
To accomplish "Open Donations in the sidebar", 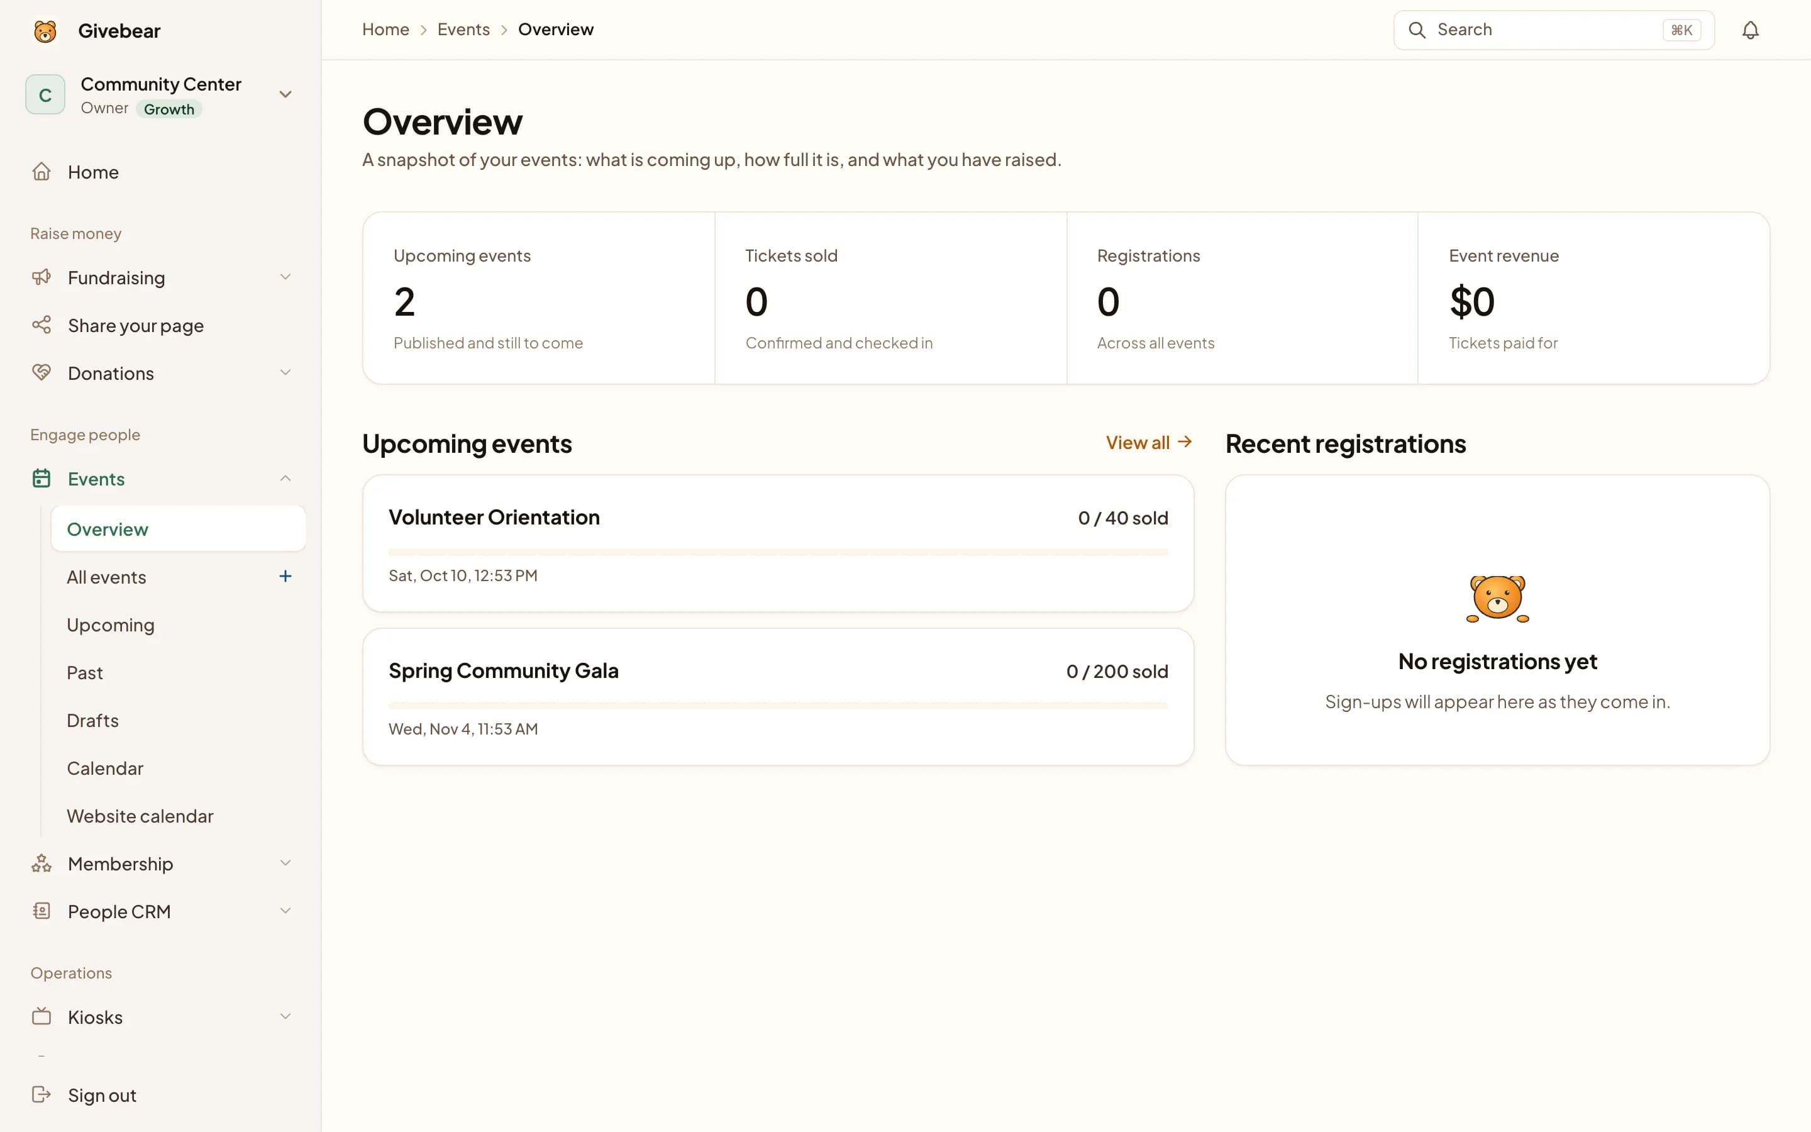I will (161, 373).
